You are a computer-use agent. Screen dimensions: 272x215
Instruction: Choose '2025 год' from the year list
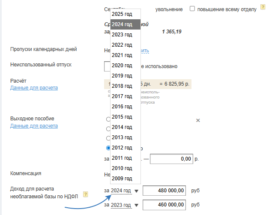click(122, 14)
